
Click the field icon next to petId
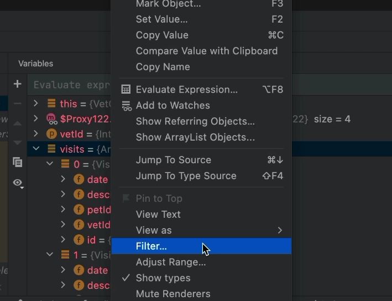coord(79,209)
